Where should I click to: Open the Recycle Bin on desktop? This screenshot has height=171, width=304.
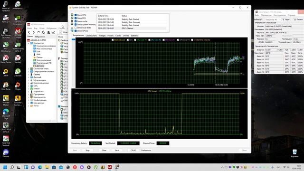click(294, 153)
